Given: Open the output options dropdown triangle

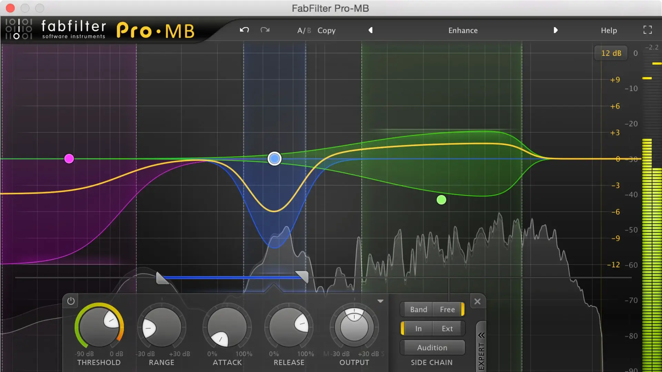Looking at the screenshot, I should (380, 301).
